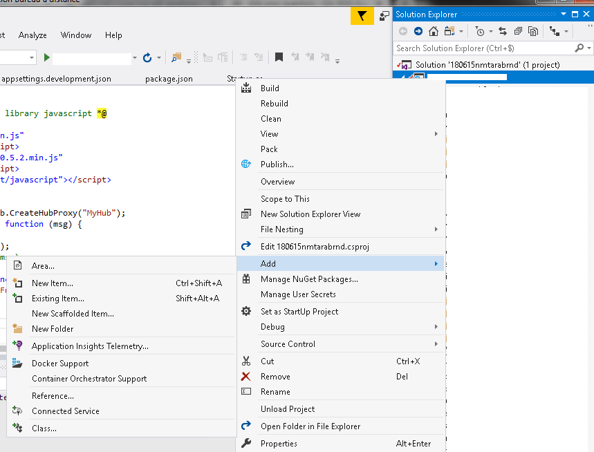Choose Docker Support in Add submenu
594x452 pixels.
coord(122,364)
